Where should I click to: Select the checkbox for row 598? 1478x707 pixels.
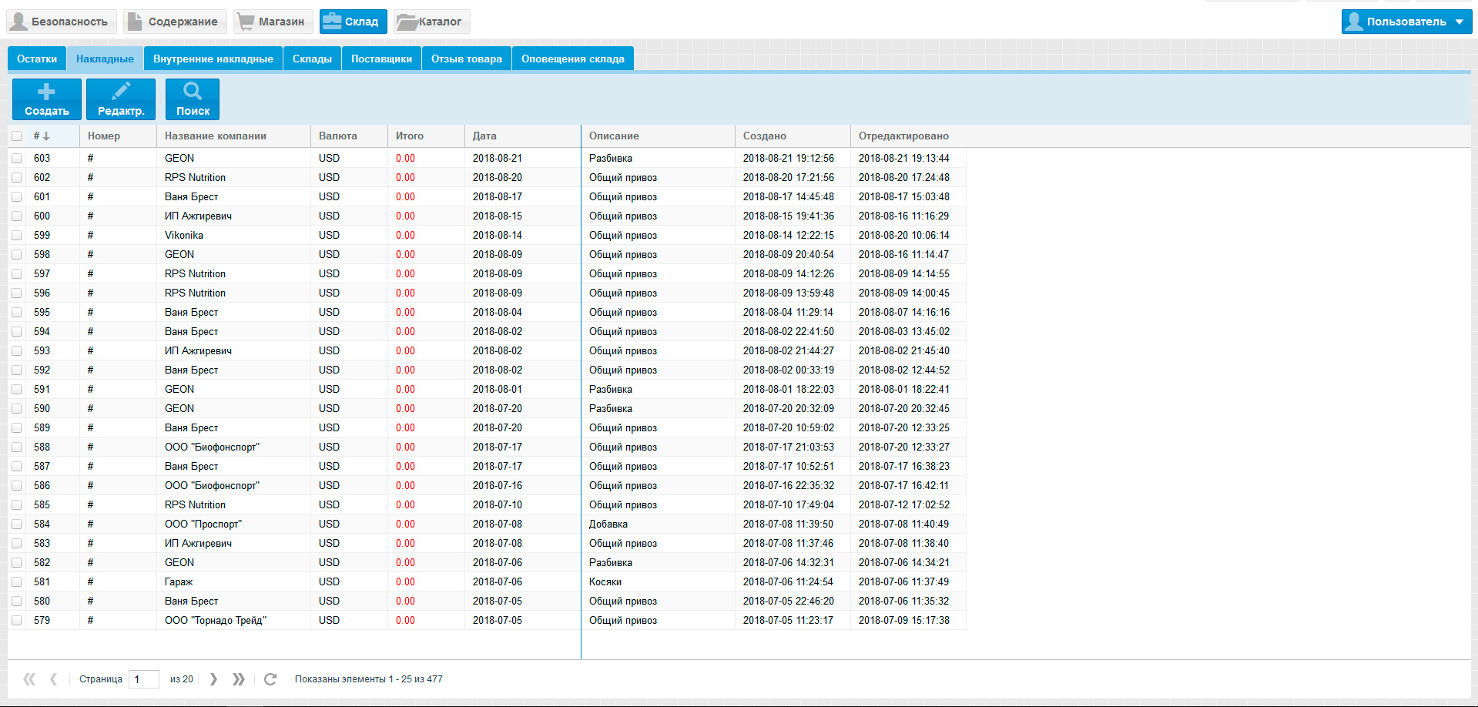17,254
